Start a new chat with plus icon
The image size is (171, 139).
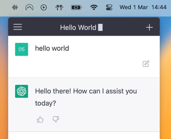click(149, 27)
